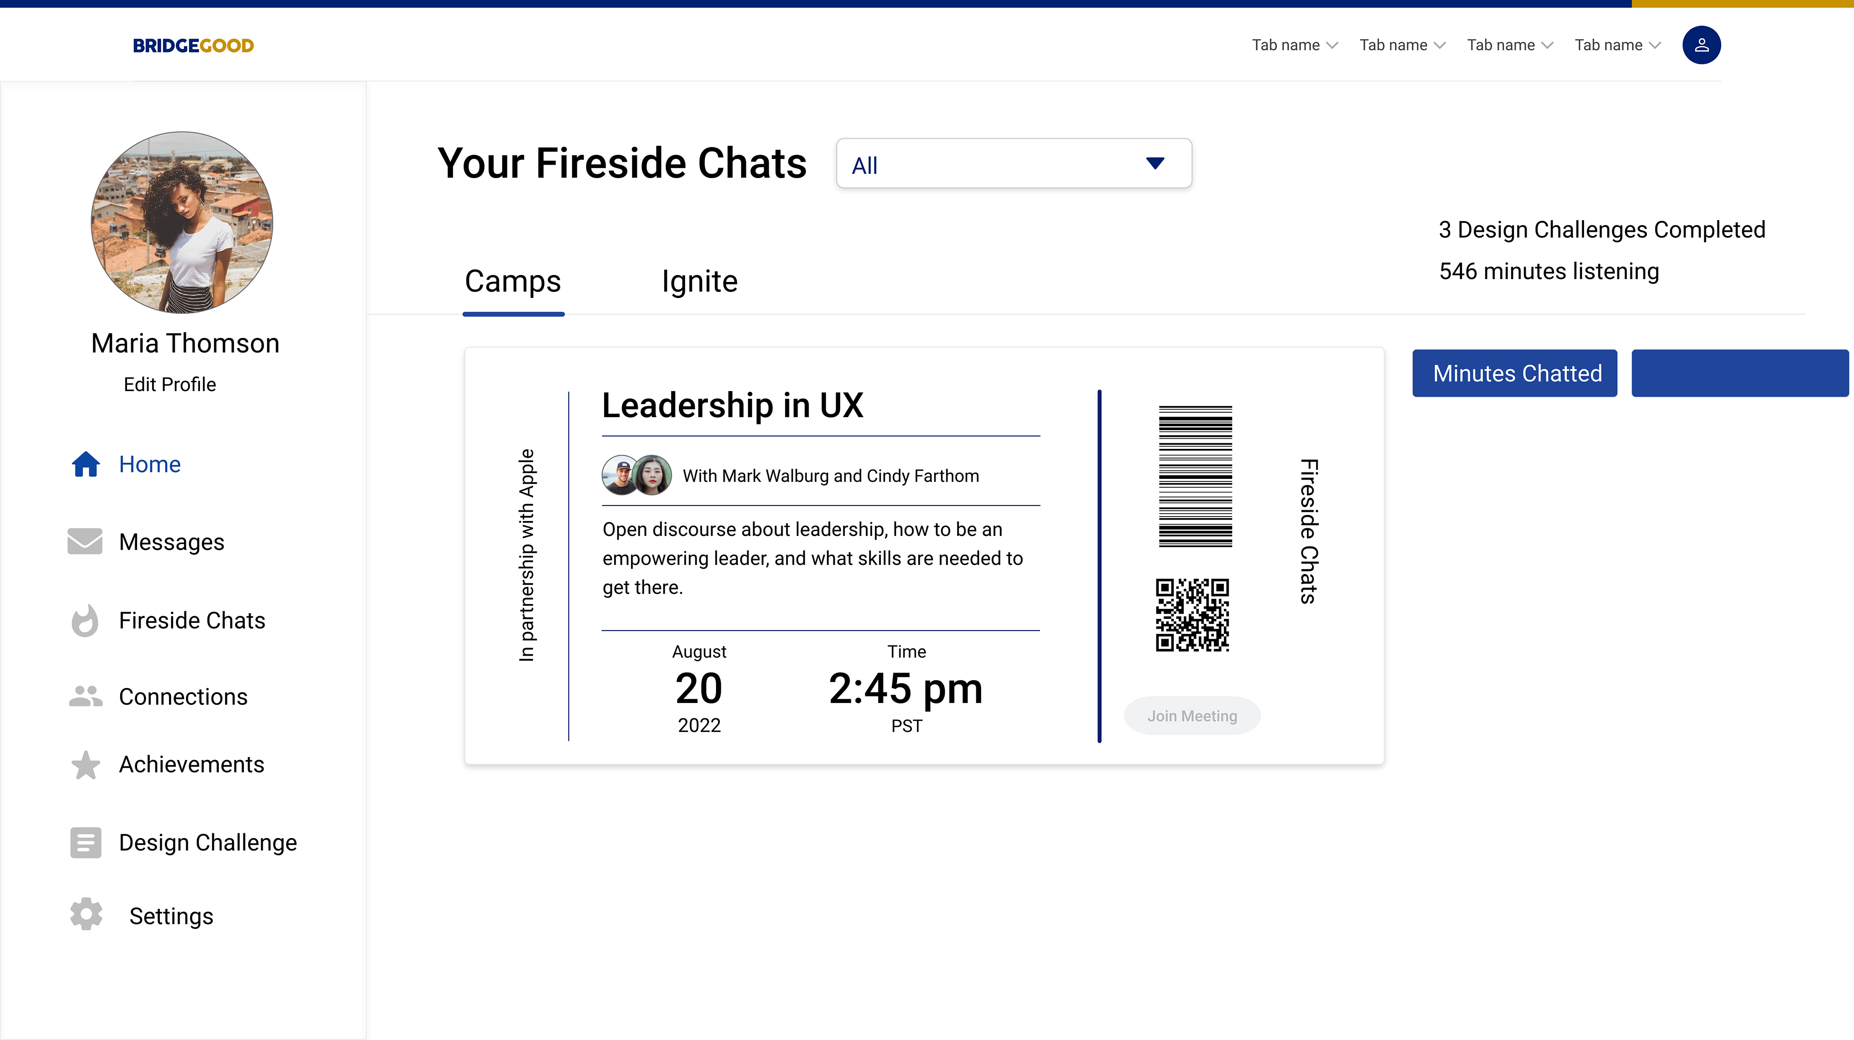
Task: Expand the first Tab name dropdown
Action: pyautogui.click(x=1294, y=45)
